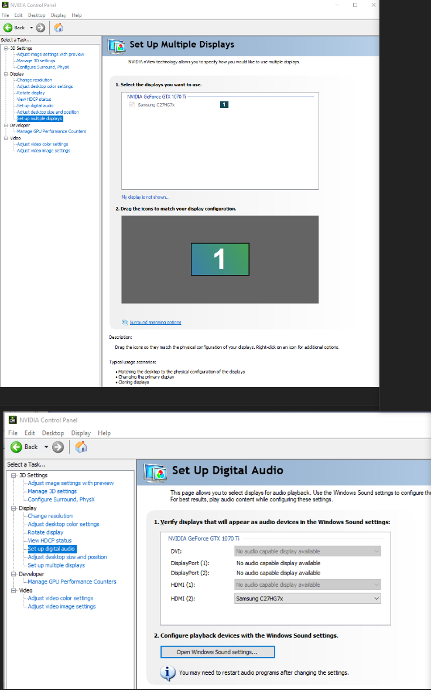The height and width of the screenshot is (690, 431).
Task: Click Surround spanning options link
Action: click(x=155, y=322)
